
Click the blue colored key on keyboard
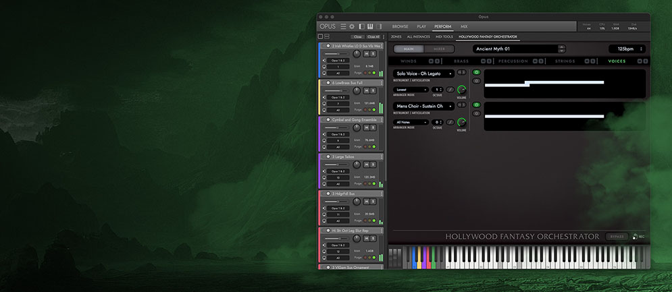point(414,257)
